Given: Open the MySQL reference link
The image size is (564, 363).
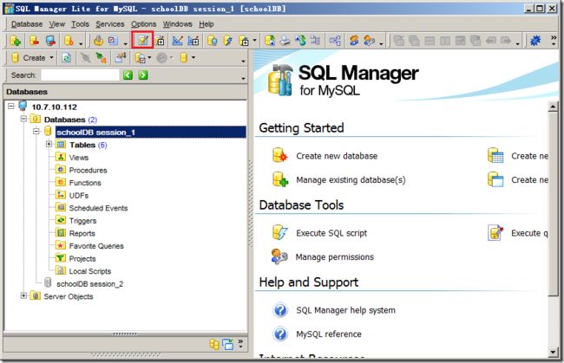Looking at the screenshot, I should (329, 334).
